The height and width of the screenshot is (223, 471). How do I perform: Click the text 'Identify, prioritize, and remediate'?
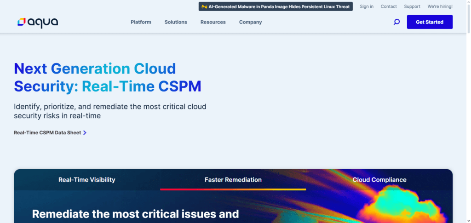point(69,107)
